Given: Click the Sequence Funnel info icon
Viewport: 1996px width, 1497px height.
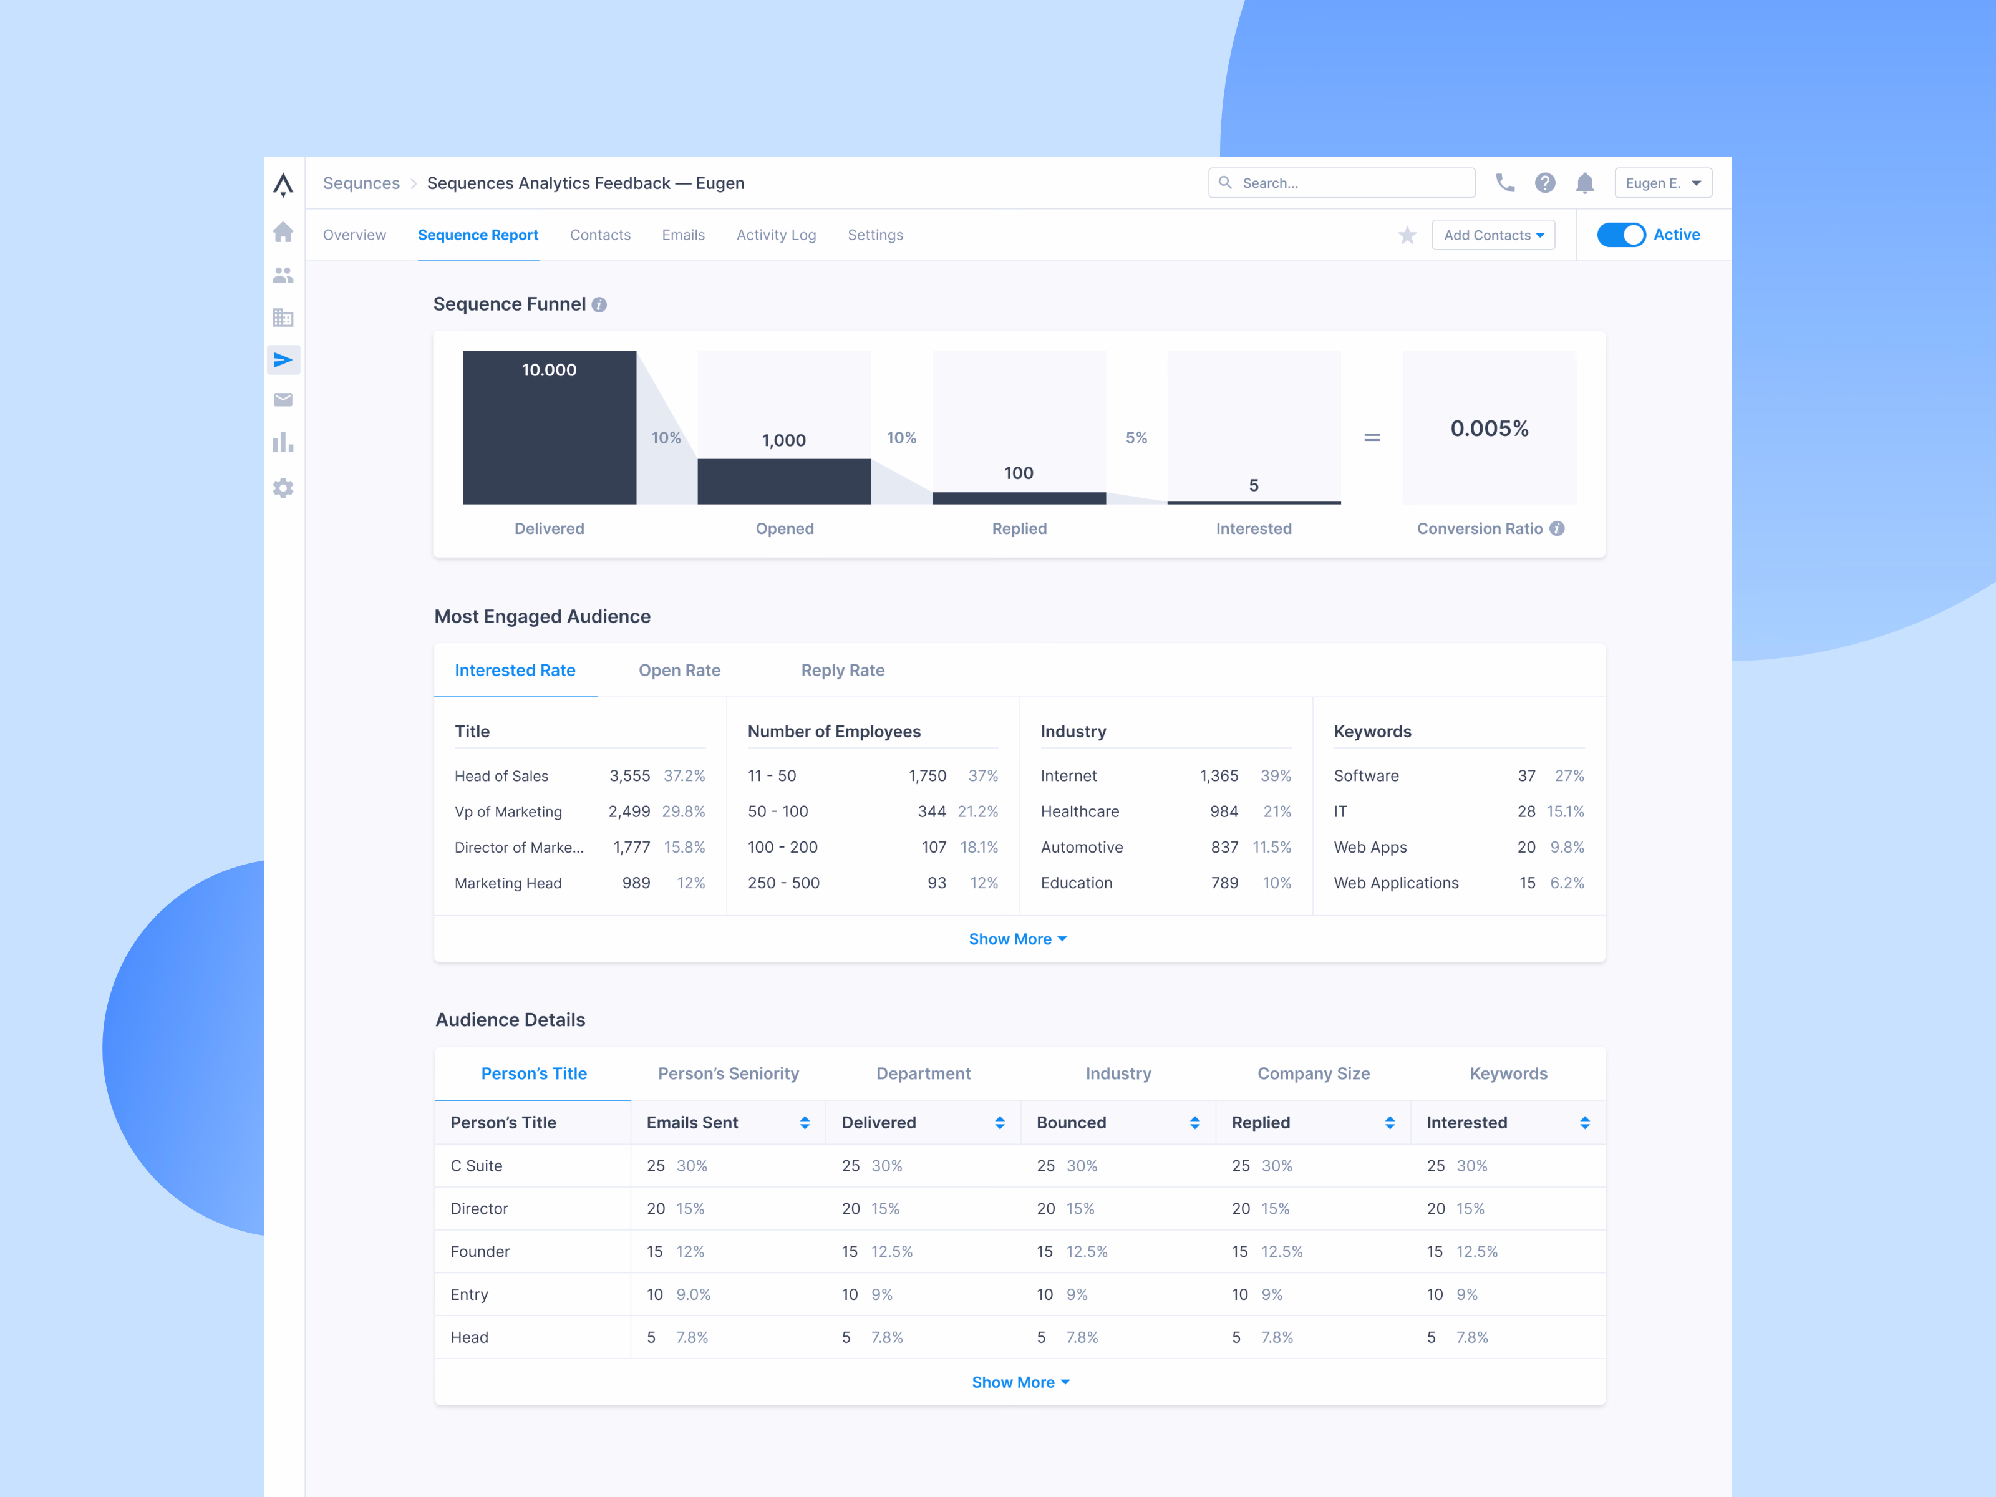Looking at the screenshot, I should [599, 305].
